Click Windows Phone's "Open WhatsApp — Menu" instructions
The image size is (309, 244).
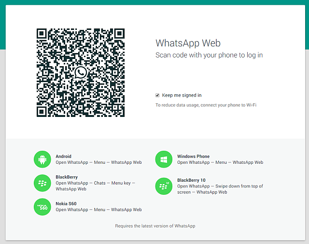coord(220,162)
